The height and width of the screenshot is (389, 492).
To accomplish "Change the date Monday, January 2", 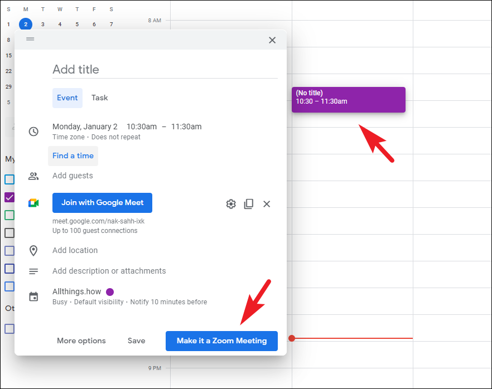I will click(85, 127).
